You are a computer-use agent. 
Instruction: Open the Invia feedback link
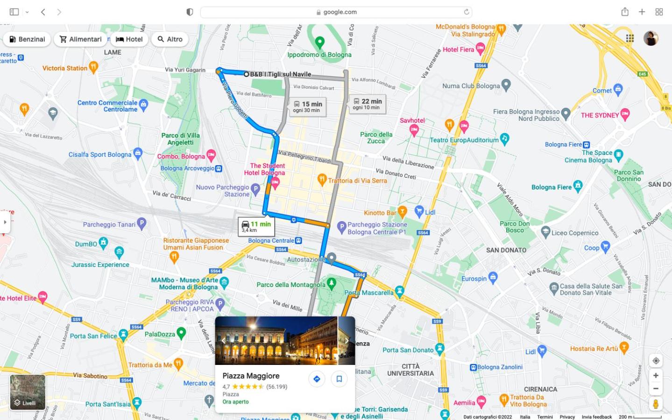(596, 417)
